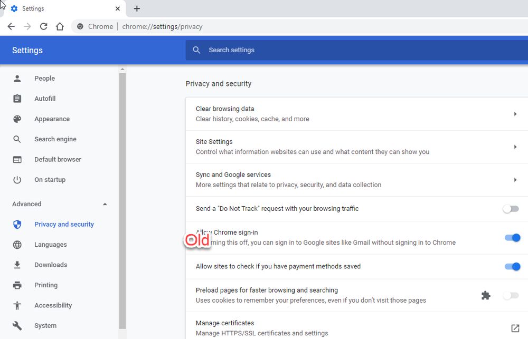Disable payment methods check toggle
The image size is (528, 339).
(x=512, y=267)
